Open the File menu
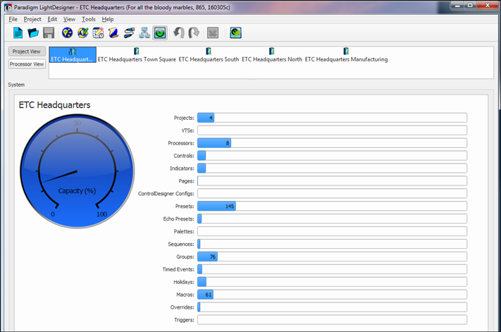501x332 pixels. click(13, 19)
